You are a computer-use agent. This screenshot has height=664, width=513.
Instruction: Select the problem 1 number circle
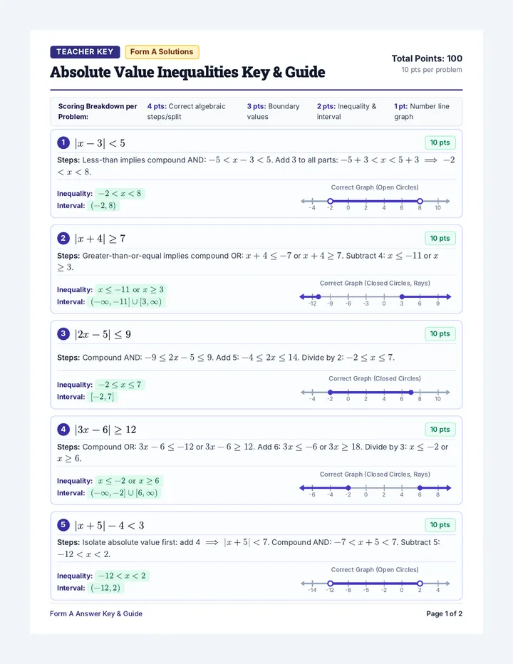63,142
